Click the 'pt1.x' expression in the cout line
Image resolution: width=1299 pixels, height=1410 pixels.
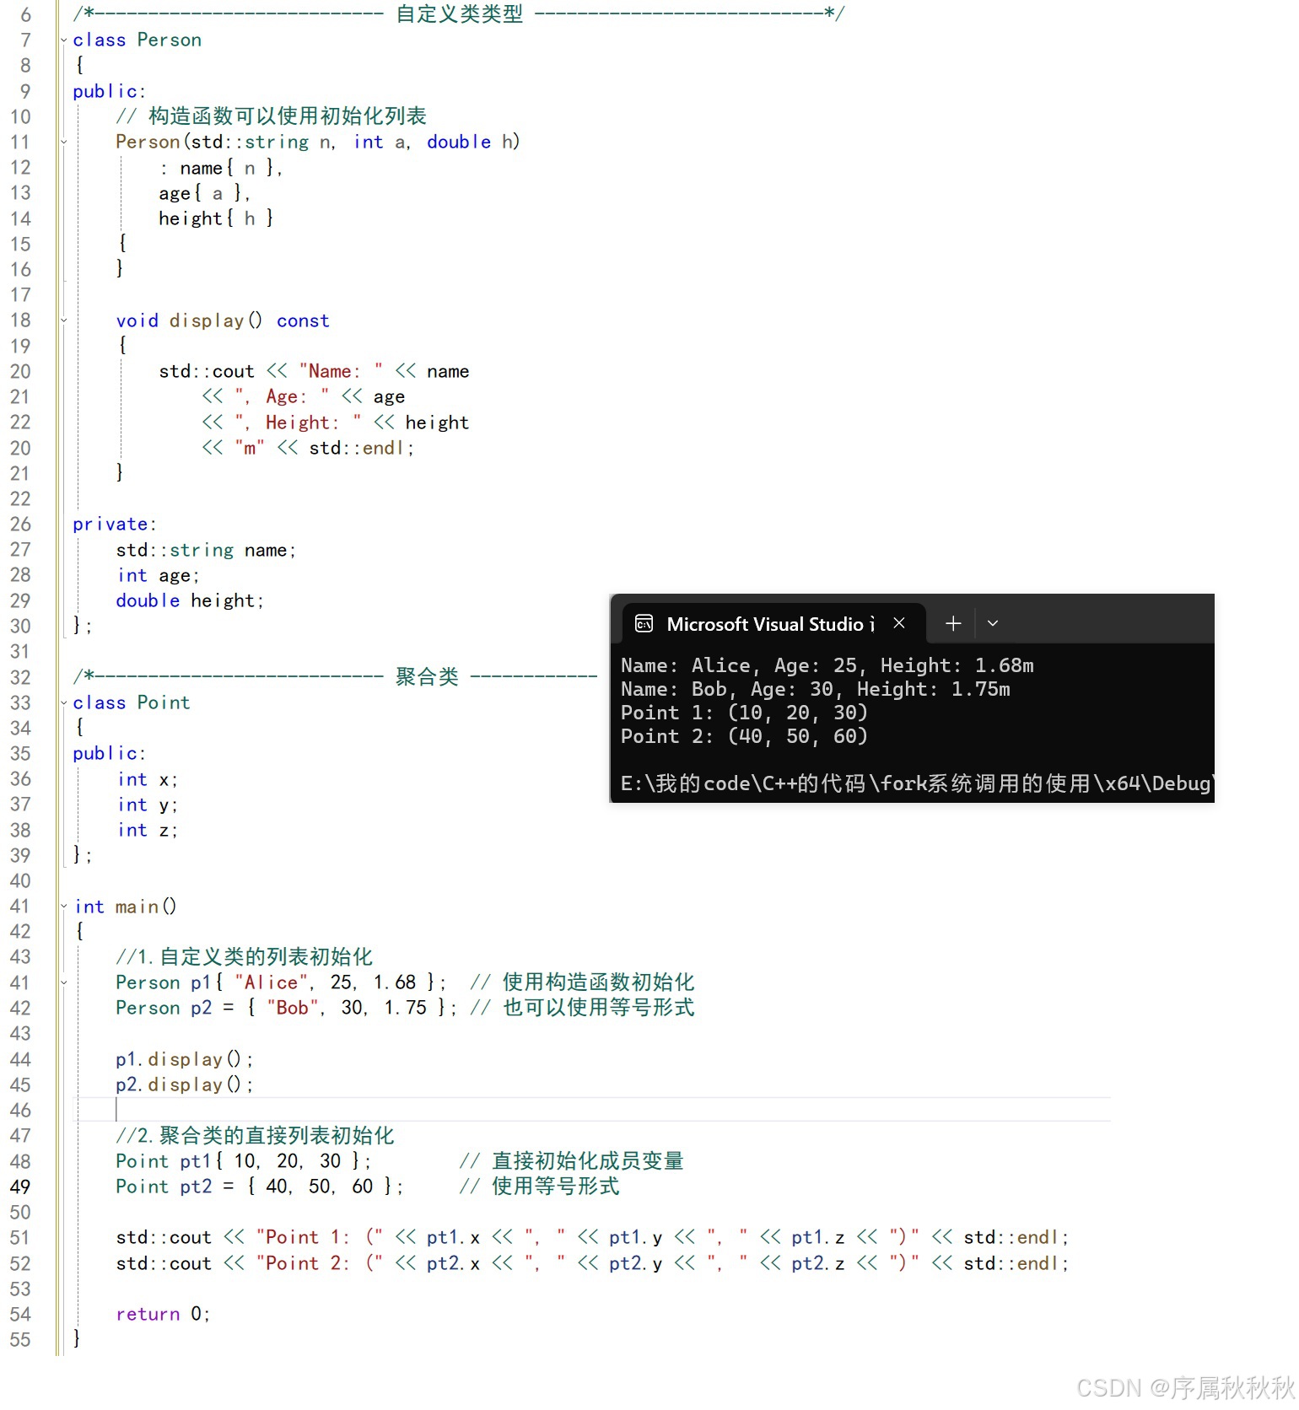point(453,1238)
